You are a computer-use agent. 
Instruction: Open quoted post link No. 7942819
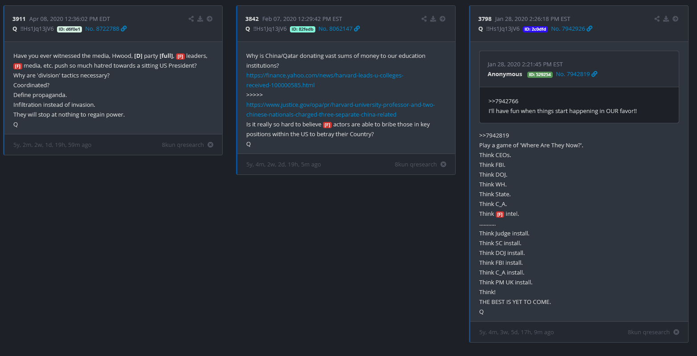coord(573,74)
